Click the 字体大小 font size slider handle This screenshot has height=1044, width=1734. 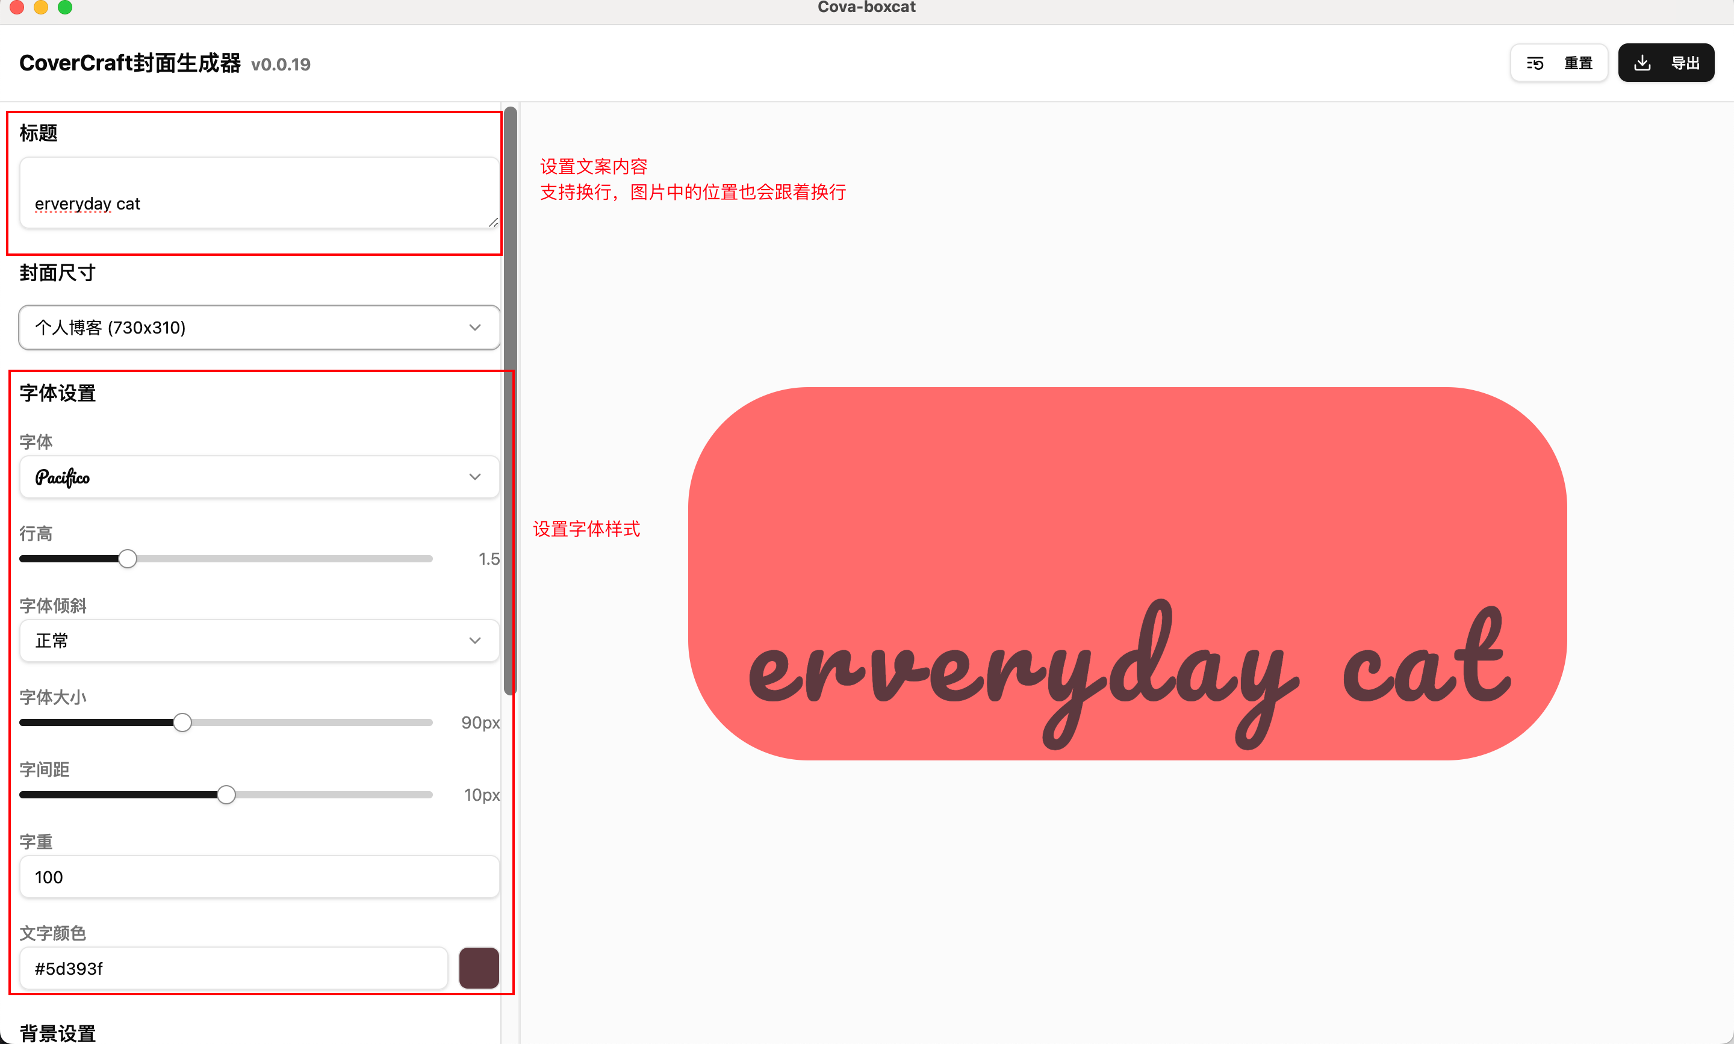(x=182, y=722)
